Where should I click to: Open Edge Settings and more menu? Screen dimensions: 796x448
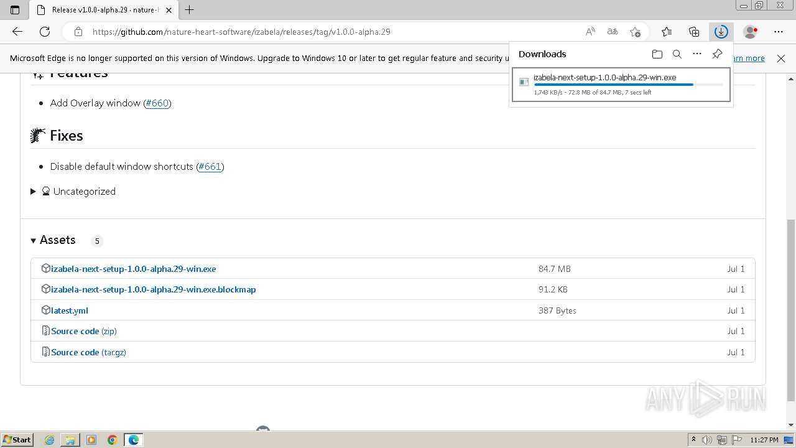779,32
